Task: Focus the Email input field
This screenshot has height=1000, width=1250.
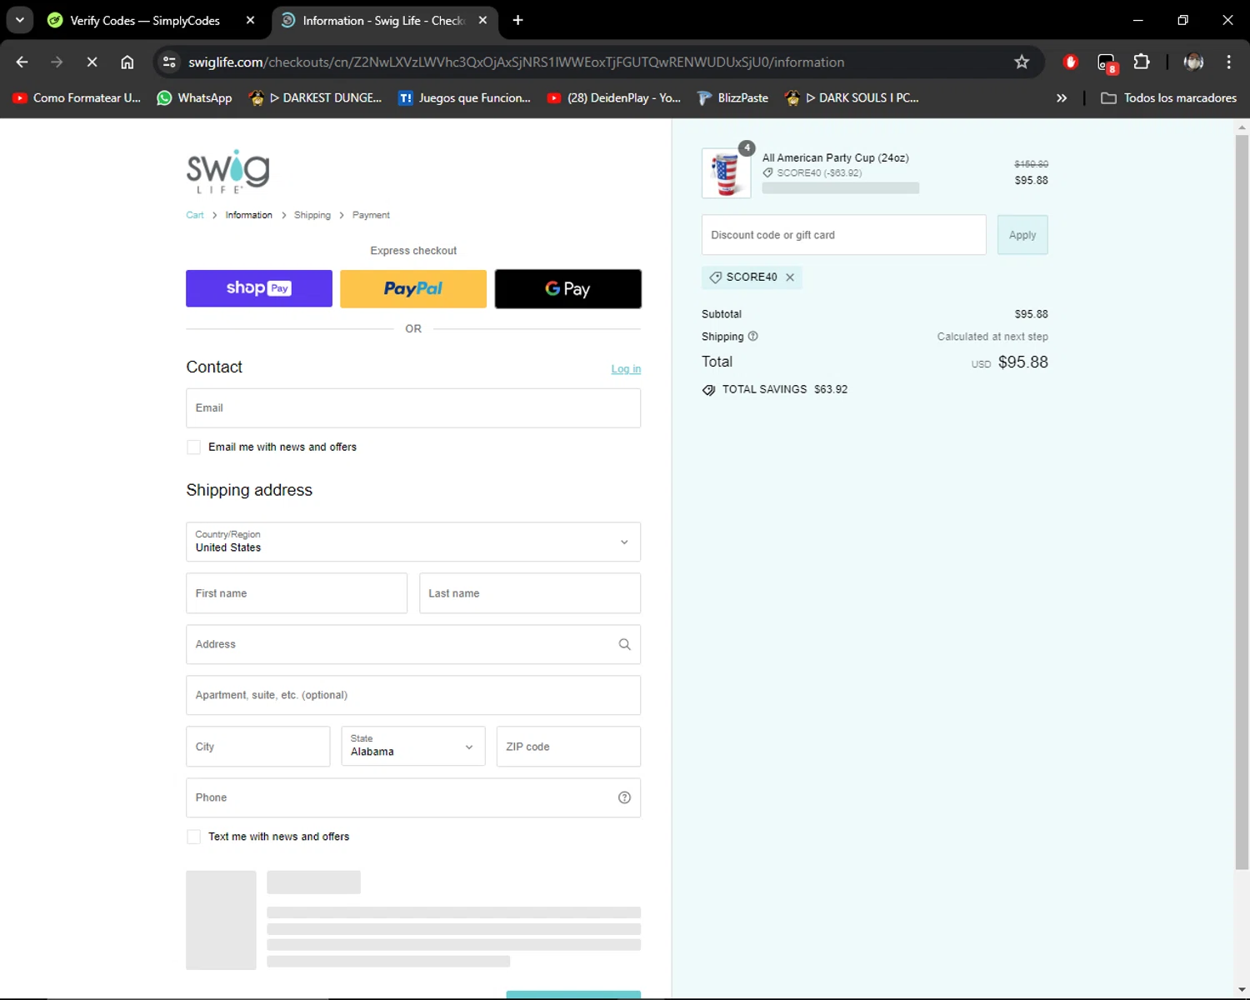Action: (413, 408)
